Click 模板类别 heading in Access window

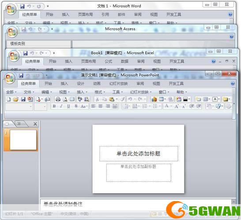tap(18, 44)
